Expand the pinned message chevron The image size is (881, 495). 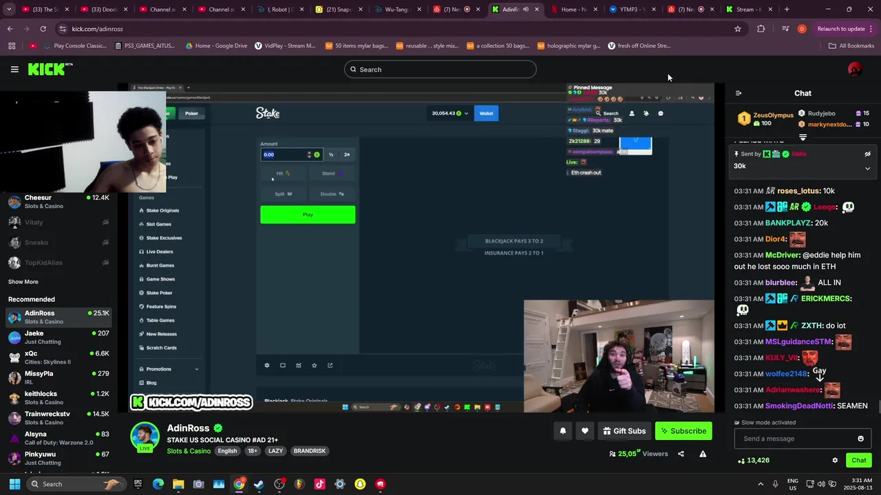867,168
